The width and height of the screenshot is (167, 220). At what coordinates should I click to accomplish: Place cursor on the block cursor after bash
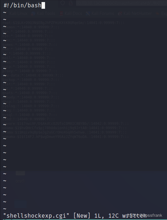tap(43, 5)
